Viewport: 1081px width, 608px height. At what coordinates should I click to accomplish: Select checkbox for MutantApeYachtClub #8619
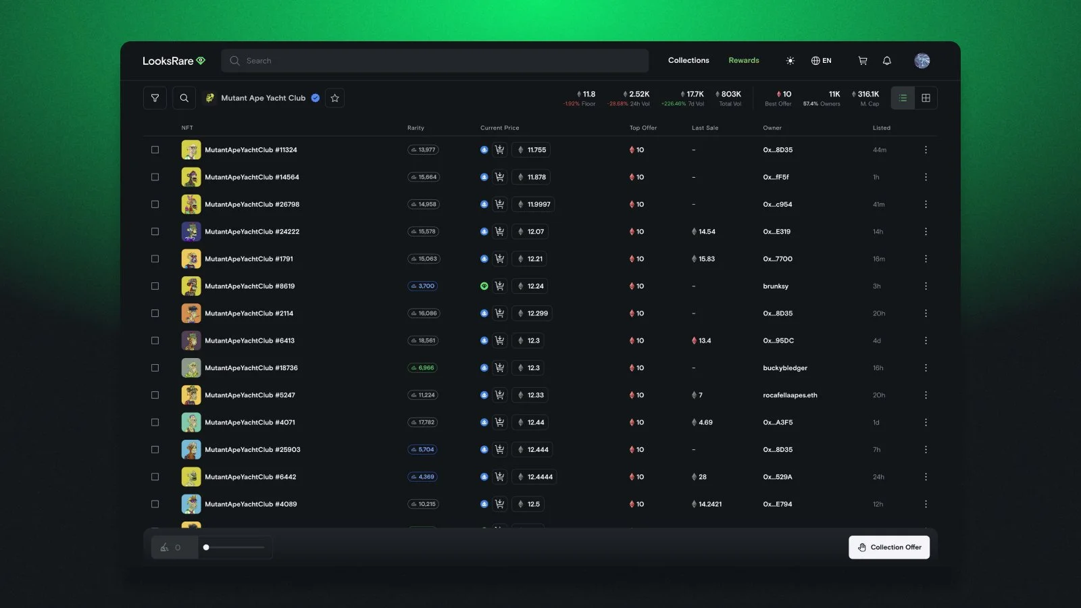pos(155,286)
